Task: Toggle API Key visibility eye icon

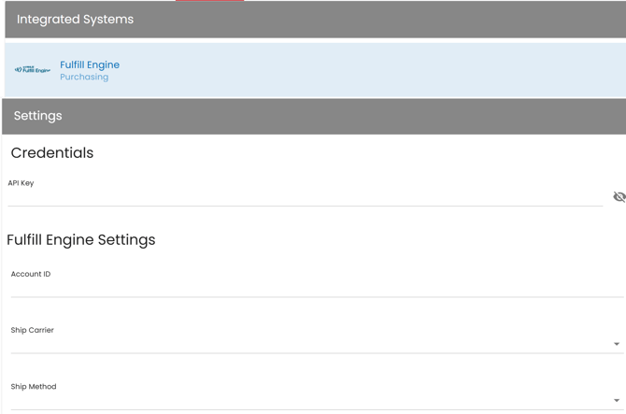Action: [619, 197]
